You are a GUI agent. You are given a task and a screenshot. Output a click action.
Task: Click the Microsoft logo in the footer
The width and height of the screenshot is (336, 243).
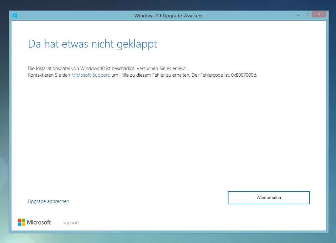tap(34, 222)
